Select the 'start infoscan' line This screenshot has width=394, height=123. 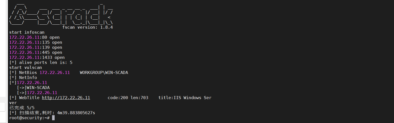click(x=27, y=32)
